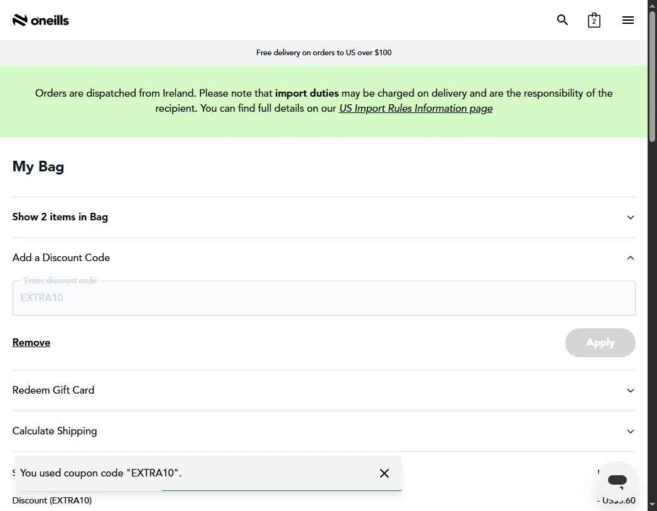Click the Calculate Shipping label
657x511 pixels.
click(55, 431)
